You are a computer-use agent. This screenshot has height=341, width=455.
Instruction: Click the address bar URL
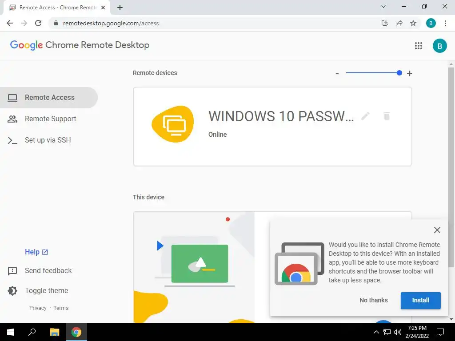click(x=111, y=23)
